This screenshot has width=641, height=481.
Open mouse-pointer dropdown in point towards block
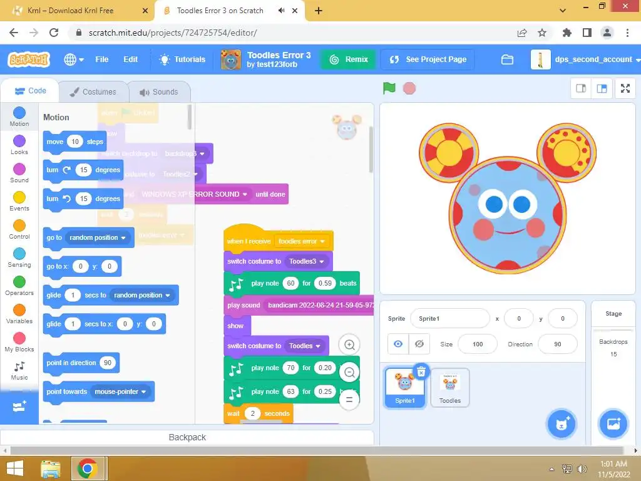[121, 392]
